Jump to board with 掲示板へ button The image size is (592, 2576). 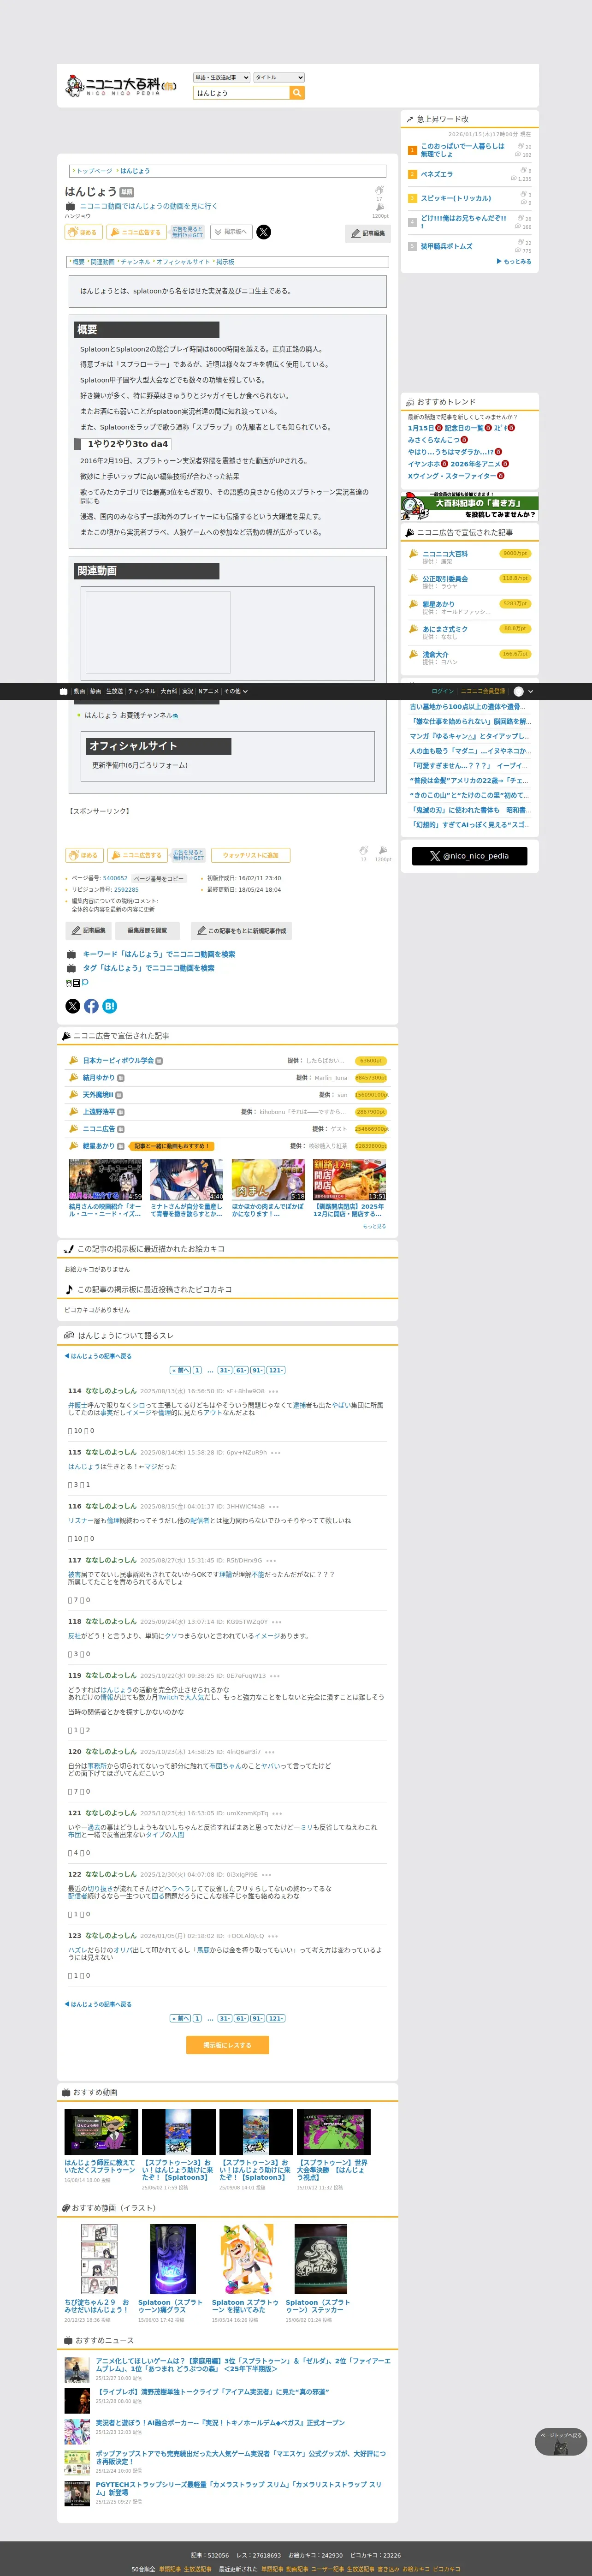[x=230, y=232]
